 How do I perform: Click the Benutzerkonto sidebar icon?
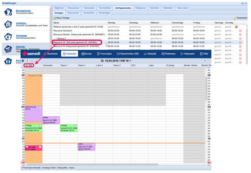[8, 12]
